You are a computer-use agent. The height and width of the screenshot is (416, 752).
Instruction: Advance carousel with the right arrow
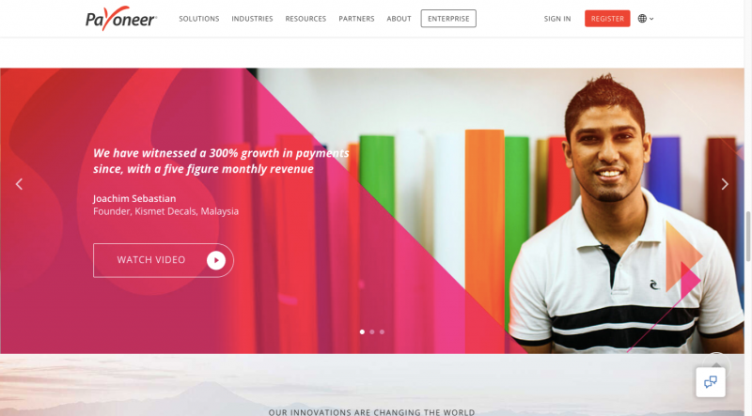(725, 184)
